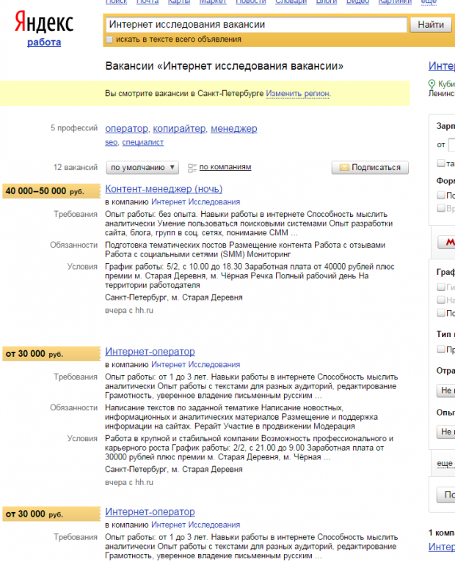455x562 pixels.
Task: Click the group-by-companies icon beside 'по компаниям'
Action: [192, 168]
